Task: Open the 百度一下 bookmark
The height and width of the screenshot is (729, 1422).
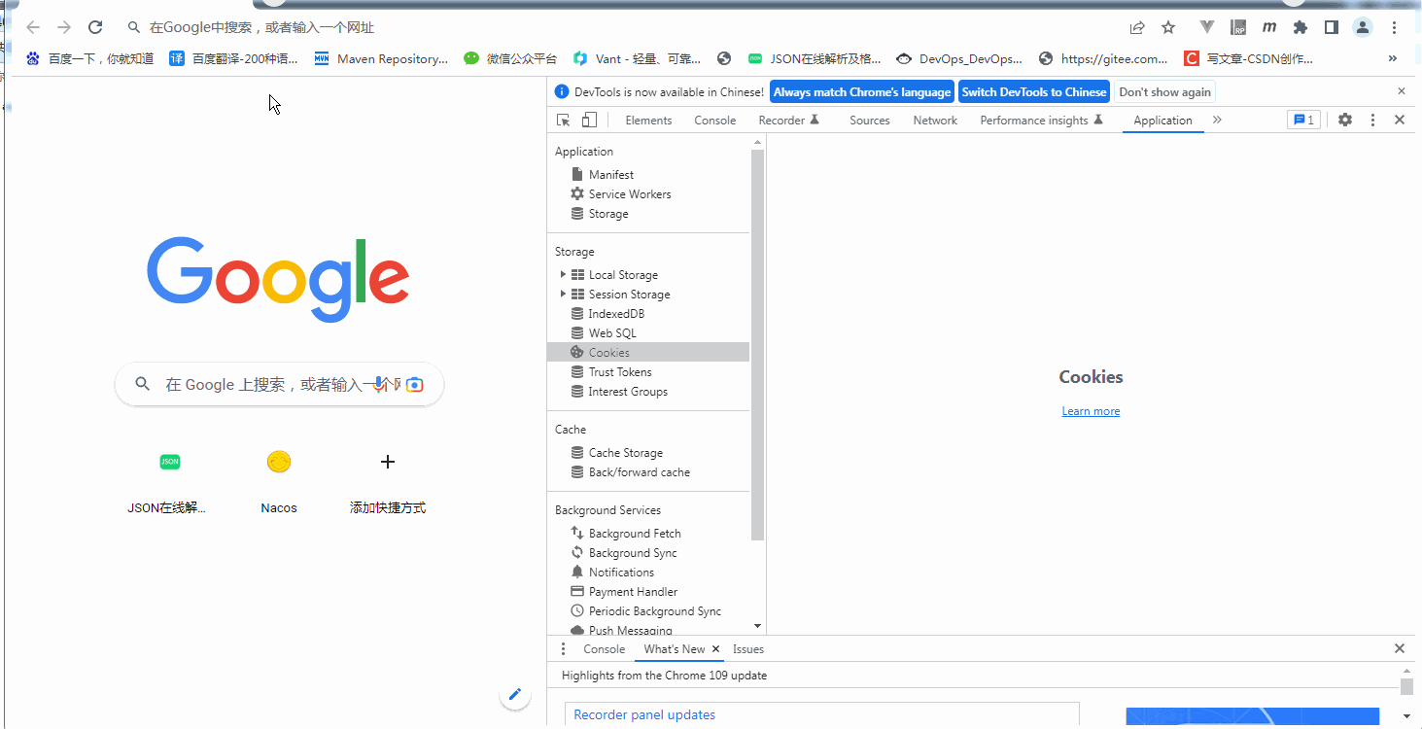Action: tap(89, 58)
